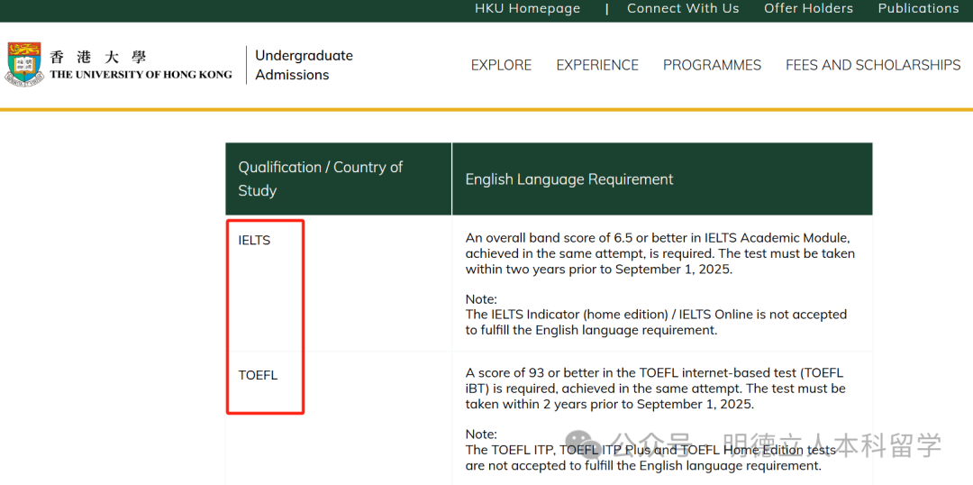Open the EXPLORE menu
Viewport: 973px width, 485px height.
click(502, 65)
